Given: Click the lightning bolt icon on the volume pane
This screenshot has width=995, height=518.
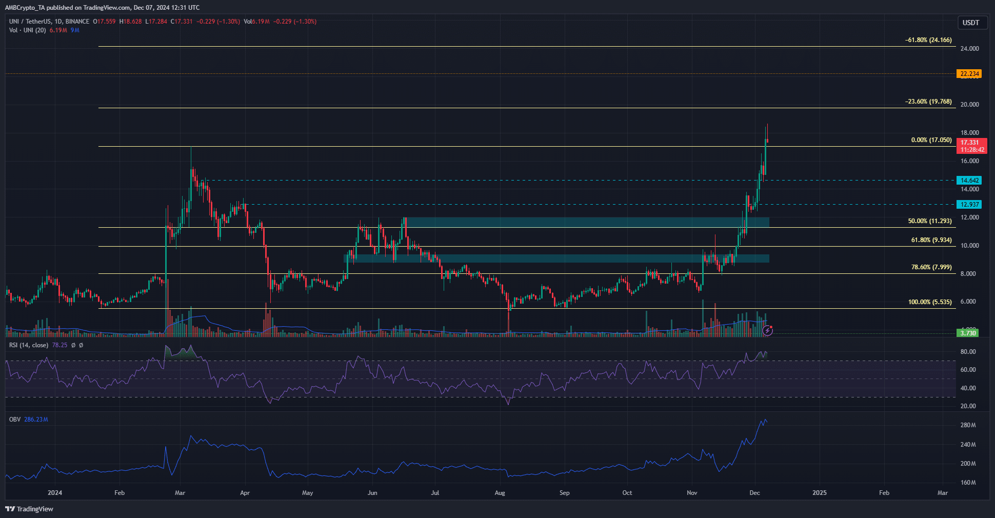Looking at the screenshot, I should 767,330.
